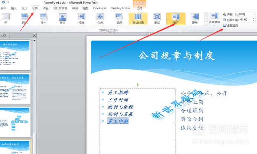Screen dimensions: 257x154
Task: Click the bullet text 员工招聘
Action: click(118, 93)
